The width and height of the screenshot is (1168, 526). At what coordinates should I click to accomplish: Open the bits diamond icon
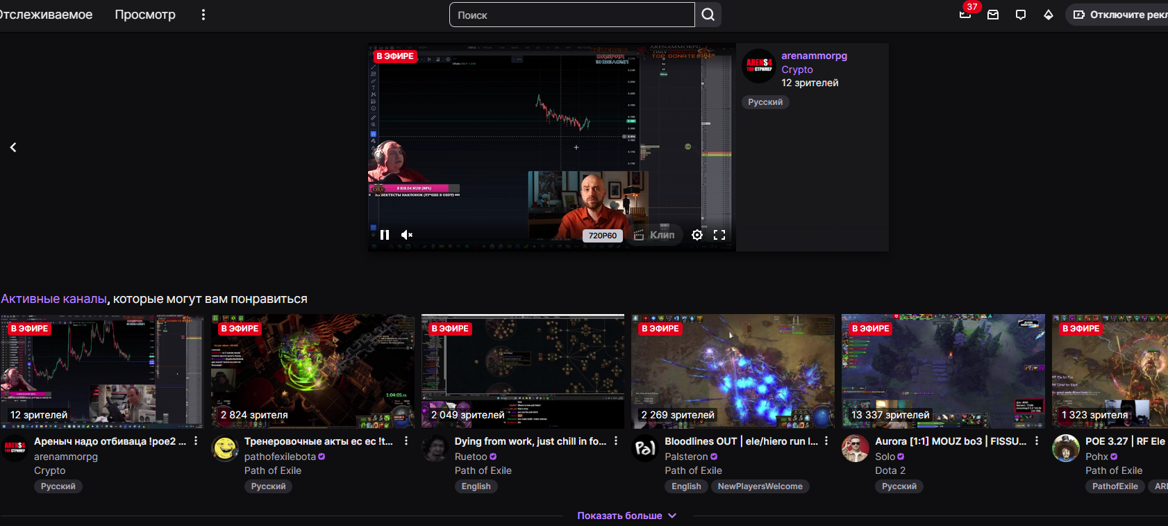[x=1049, y=15]
